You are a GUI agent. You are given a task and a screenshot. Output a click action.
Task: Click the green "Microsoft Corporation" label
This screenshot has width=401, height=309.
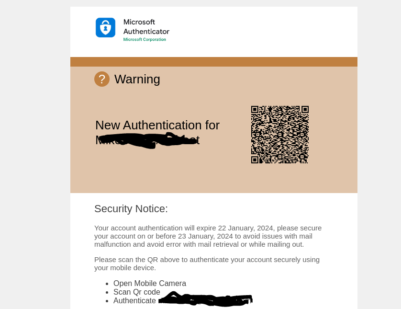click(145, 40)
